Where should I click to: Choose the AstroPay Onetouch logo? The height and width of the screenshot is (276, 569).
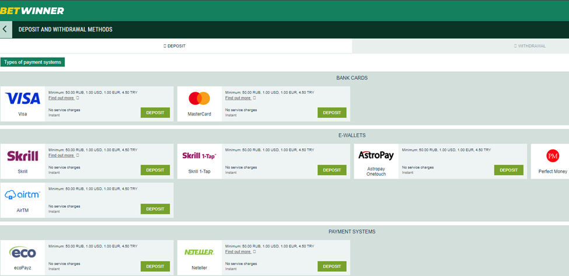coord(376,155)
